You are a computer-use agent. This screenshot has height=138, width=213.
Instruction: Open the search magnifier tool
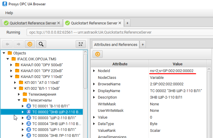coord(41,44)
